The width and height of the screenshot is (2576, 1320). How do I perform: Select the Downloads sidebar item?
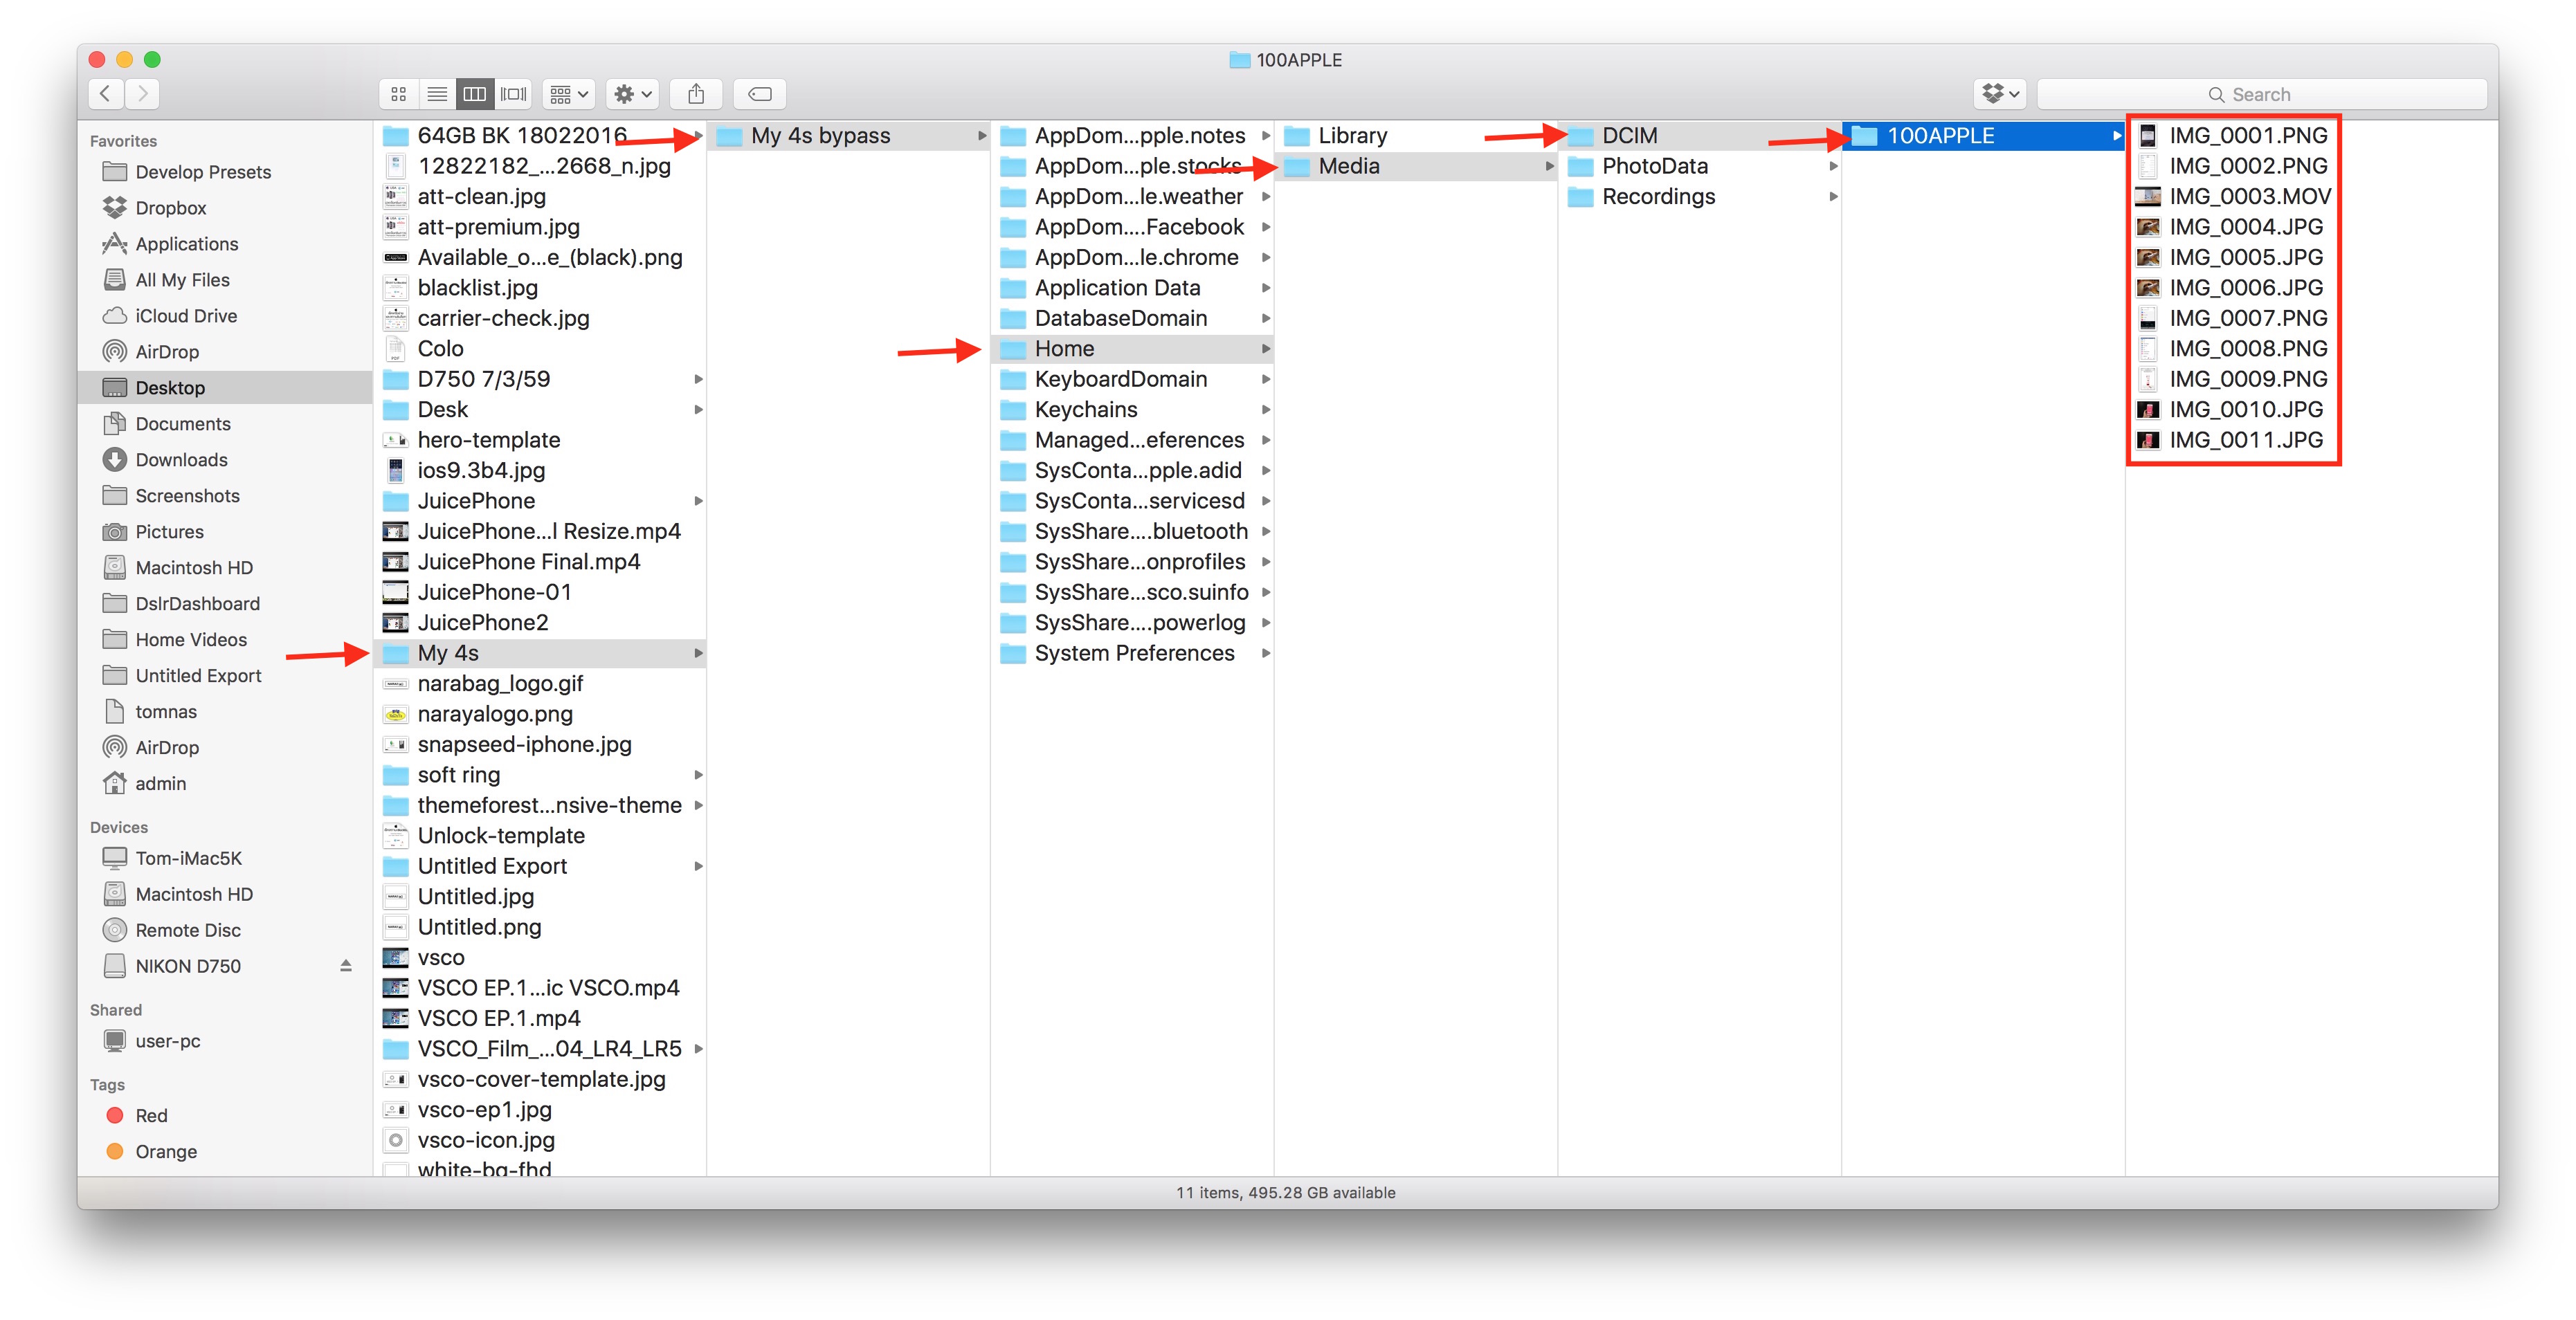click(180, 459)
